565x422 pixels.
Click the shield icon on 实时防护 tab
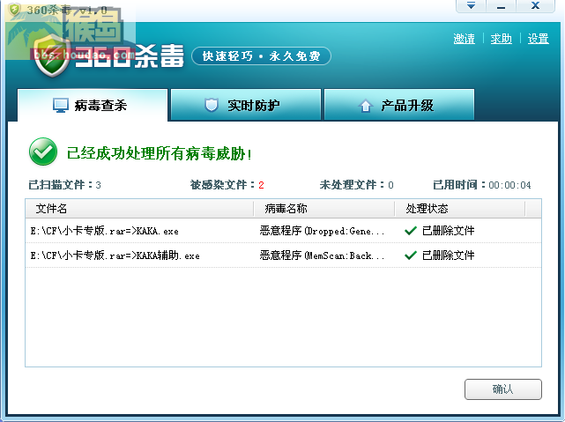[212, 105]
